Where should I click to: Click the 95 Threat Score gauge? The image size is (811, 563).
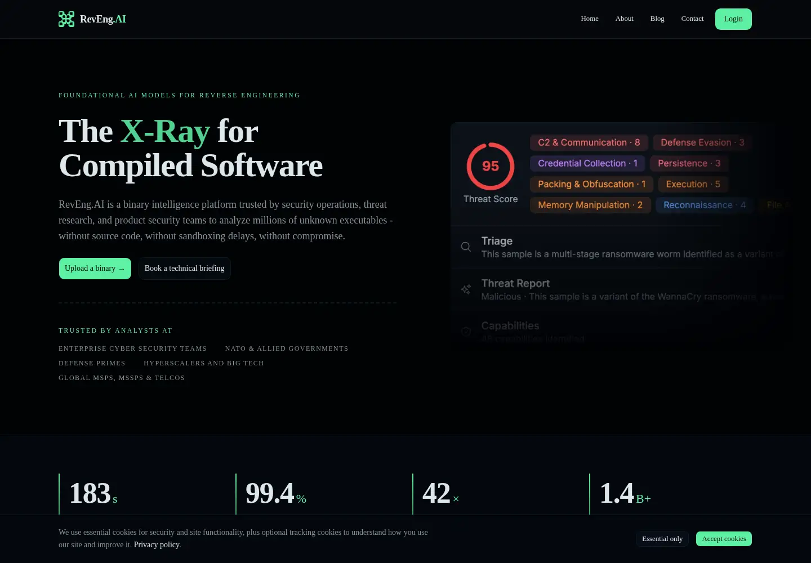pyautogui.click(x=491, y=166)
